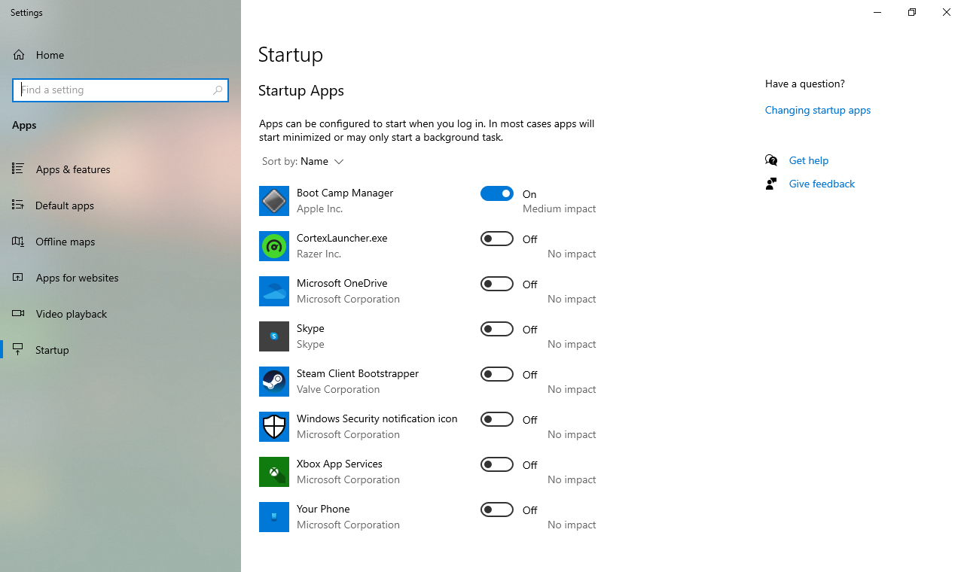
Task: Click the search magnifier icon
Action: click(x=218, y=90)
